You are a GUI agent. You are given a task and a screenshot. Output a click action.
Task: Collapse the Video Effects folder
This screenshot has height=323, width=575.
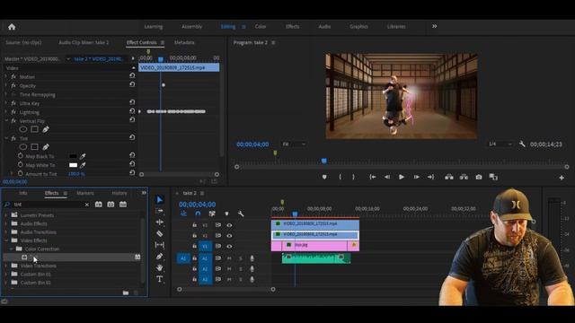coord(6,240)
